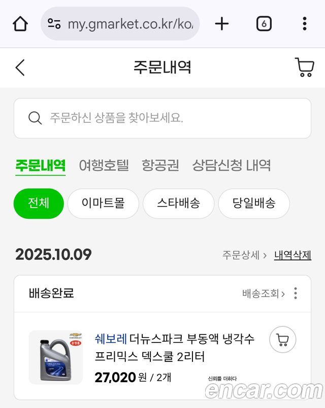The width and height of the screenshot is (325, 408).
Task: Open the 상담신청 내역 tab
Action: tap(231, 165)
